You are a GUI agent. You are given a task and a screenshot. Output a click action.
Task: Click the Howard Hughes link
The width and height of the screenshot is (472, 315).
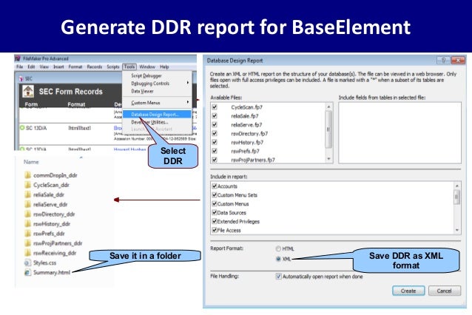click(129, 149)
